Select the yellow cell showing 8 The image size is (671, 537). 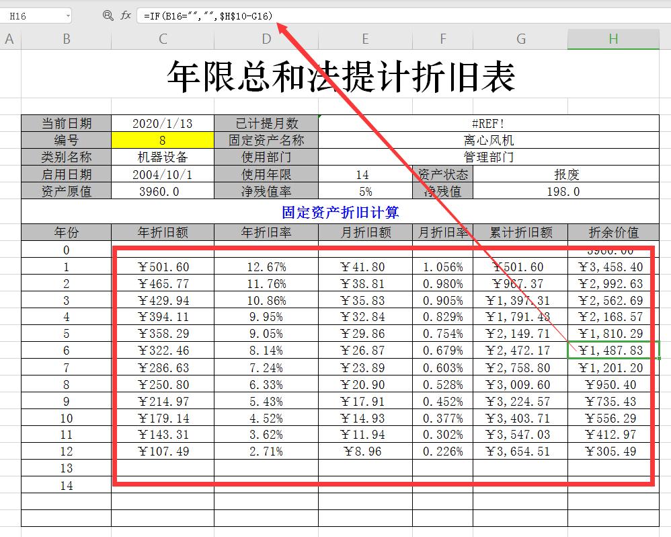coord(162,140)
